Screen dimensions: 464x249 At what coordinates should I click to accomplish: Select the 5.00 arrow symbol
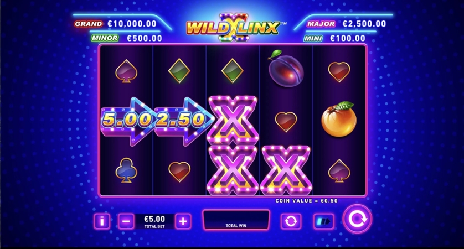coord(127,121)
